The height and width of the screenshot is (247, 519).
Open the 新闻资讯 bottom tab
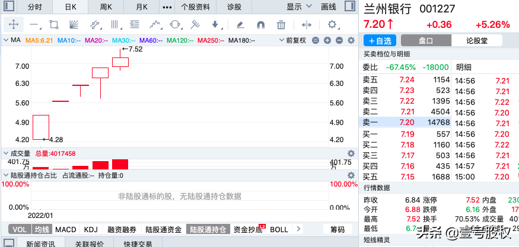click(x=41, y=243)
